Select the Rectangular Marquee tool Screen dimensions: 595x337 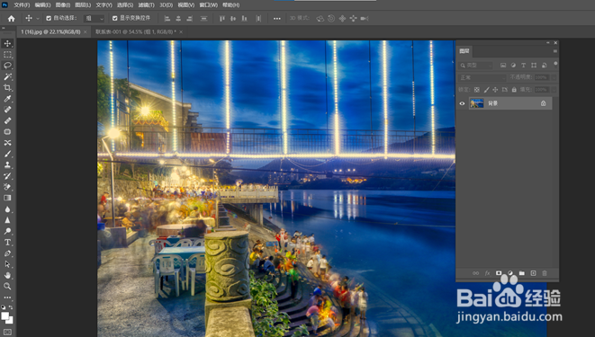(7, 55)
